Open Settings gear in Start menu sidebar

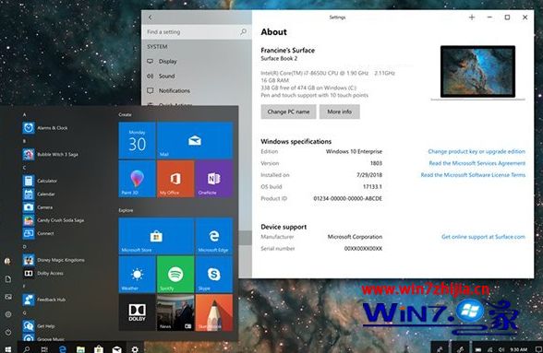coord(8,314)
